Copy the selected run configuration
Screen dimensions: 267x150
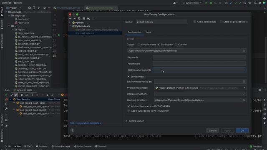point(79,18)
